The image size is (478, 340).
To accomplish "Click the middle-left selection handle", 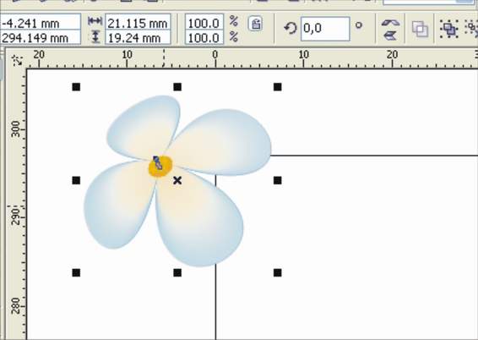I will tap(76, 181).
